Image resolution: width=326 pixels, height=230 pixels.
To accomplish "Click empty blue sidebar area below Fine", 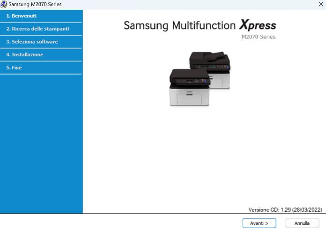I will pos(41,141).
